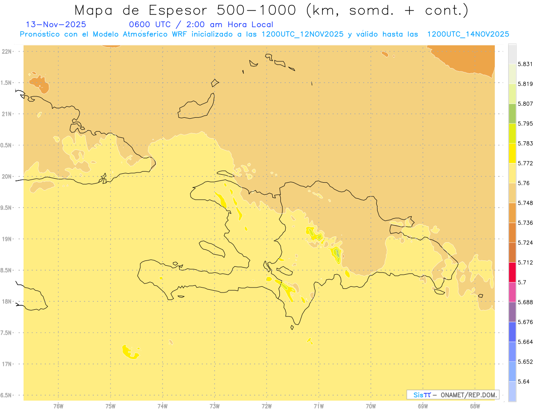Click the bright yellow swatch between 5.772 and 5.783
The height and width of the screenshot is (412, 533).
[x=512, y=153]
